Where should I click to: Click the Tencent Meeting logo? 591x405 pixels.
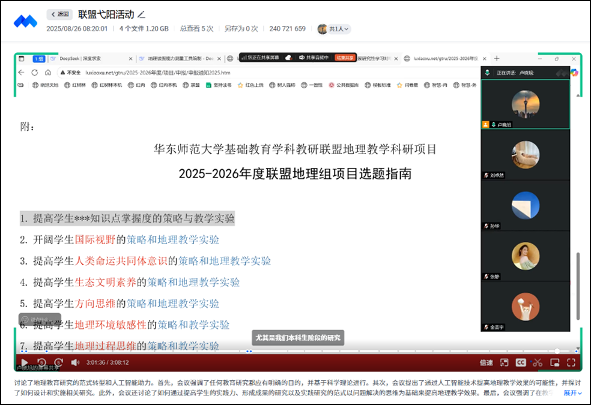(26, 21)
